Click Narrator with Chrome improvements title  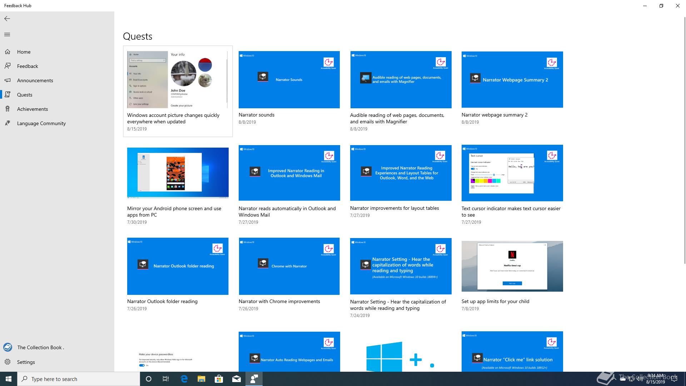click(x=279, y=301)
